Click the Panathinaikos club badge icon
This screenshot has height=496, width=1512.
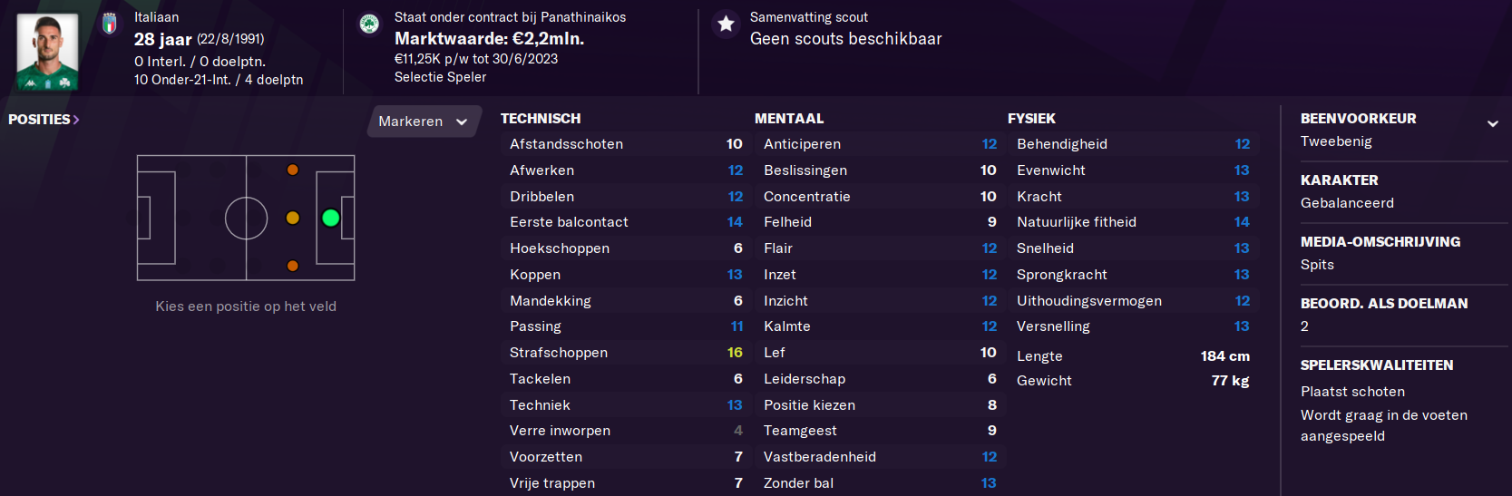[x=369, y=24]
